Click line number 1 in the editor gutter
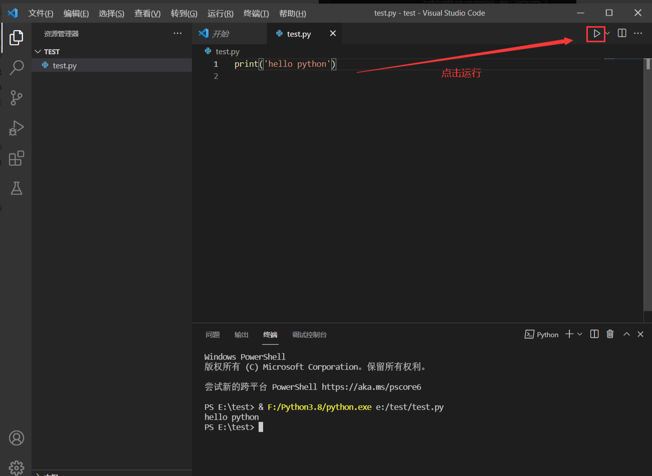The image size is (652, 476). (216, 64)
